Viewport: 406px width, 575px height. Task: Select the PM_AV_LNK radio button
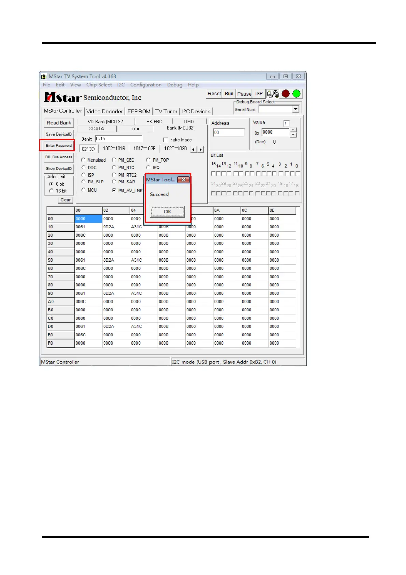(x=114, y=190)
